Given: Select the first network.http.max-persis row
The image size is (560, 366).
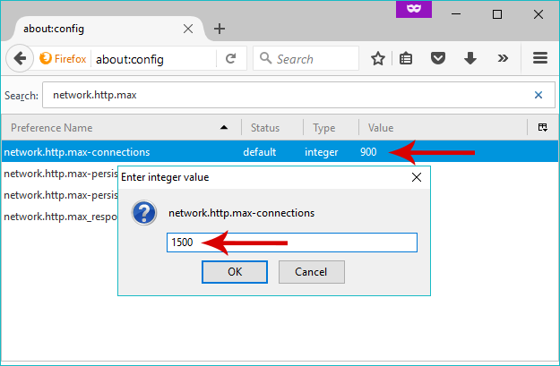Looking at the screenshot, I should (60, 174).
